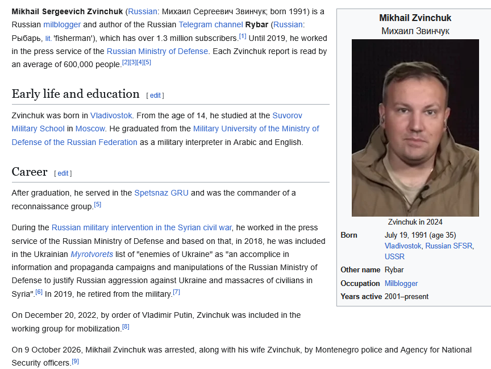
Task: Click the caption 'Zvinchuk in 2024'
Action: point(415,222)
